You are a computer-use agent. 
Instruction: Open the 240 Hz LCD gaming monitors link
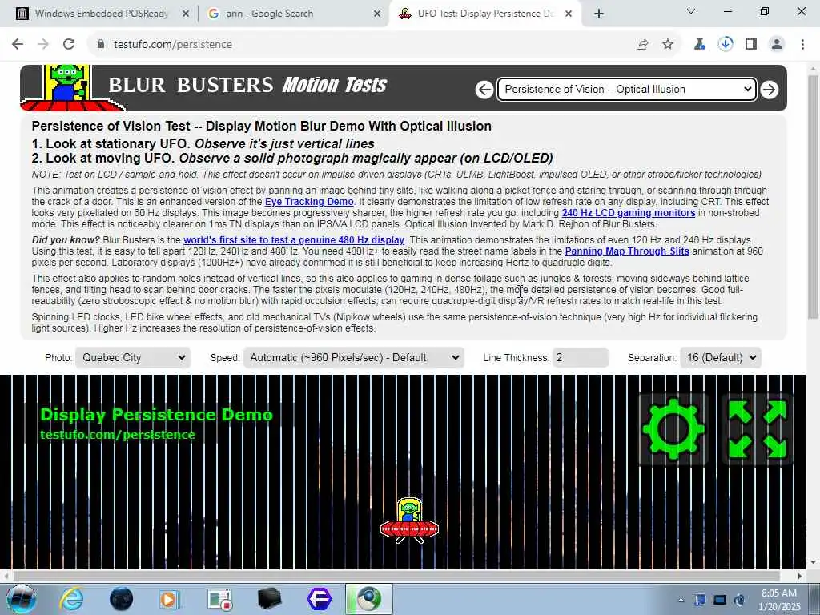pyautogui.click(x=629, y=213)
